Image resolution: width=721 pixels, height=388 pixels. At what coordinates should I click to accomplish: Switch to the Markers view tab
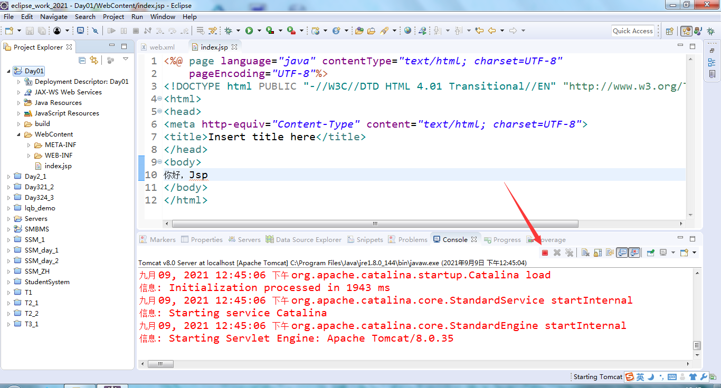coord(157,239)
